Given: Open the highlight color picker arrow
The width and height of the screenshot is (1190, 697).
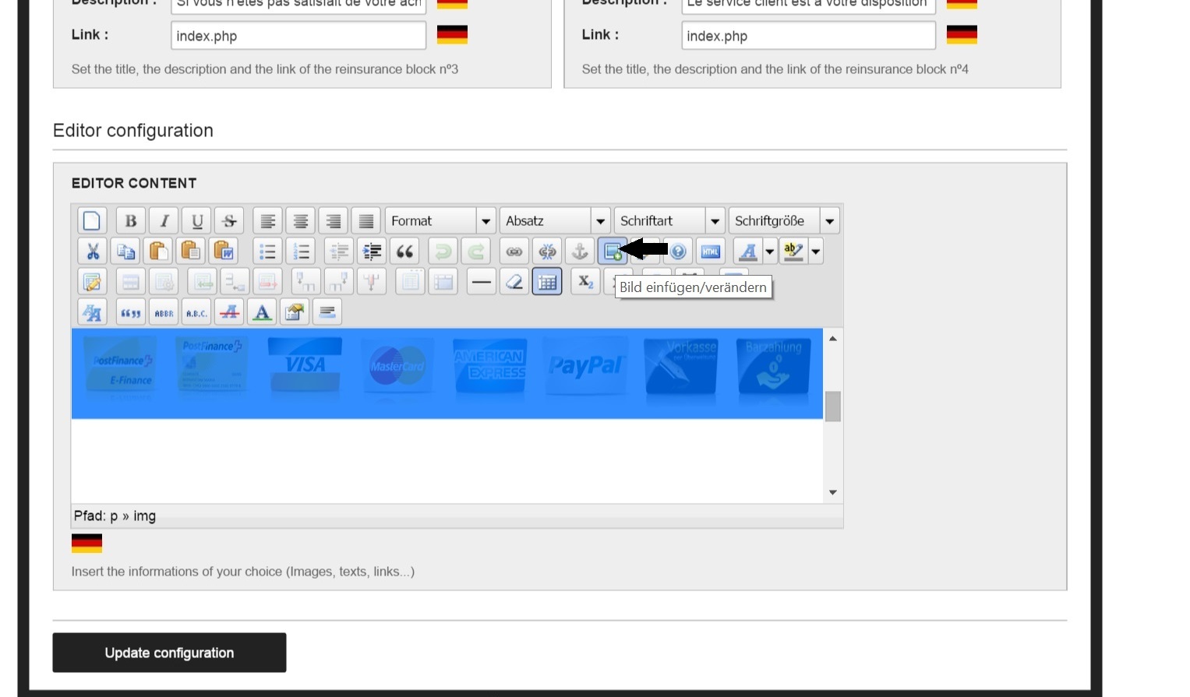Looking at the screenshot, I should pyautogui.click(x=816, y=252).
